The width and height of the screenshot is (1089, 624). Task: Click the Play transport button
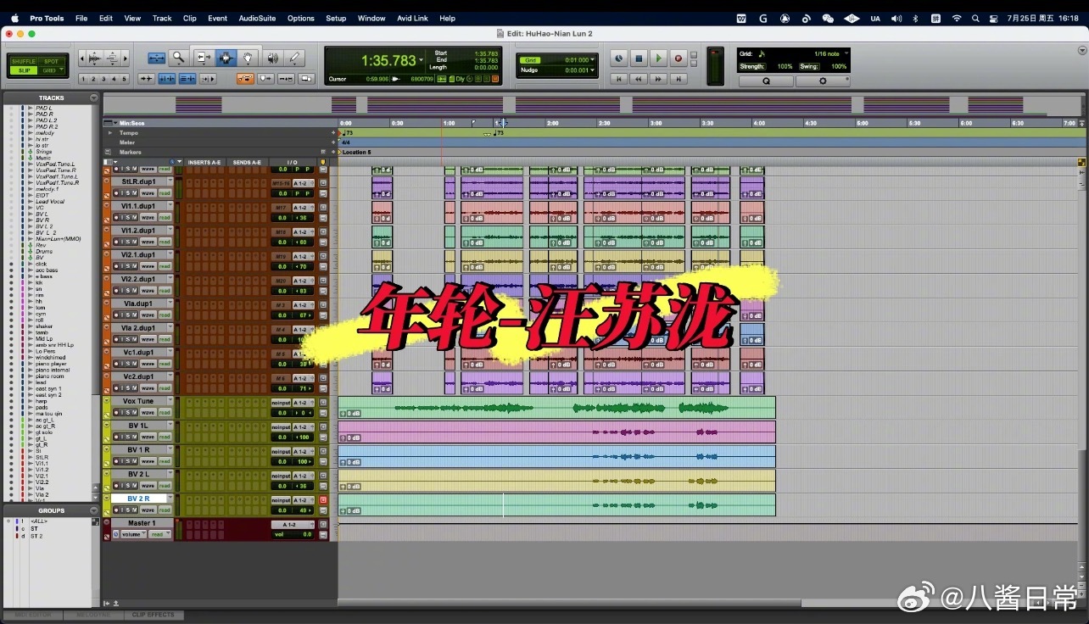[x=658, y=58]
